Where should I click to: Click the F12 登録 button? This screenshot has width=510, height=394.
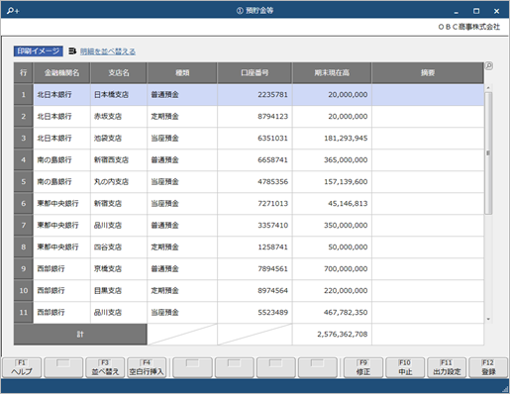click(x=488, y=367)
